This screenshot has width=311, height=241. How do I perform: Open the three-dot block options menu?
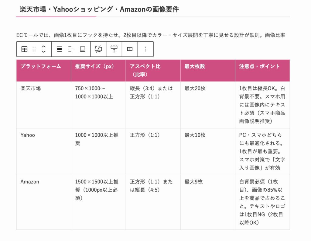click(145, 49)
